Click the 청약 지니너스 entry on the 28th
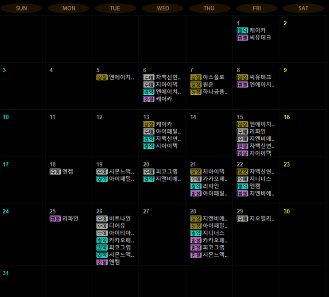The width and height of the screenshot is (329, 297). tap(207, 233)
